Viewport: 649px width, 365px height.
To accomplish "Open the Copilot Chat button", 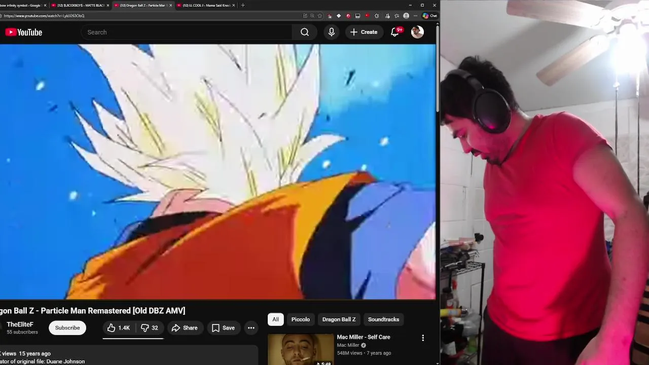I will point(430,16).
